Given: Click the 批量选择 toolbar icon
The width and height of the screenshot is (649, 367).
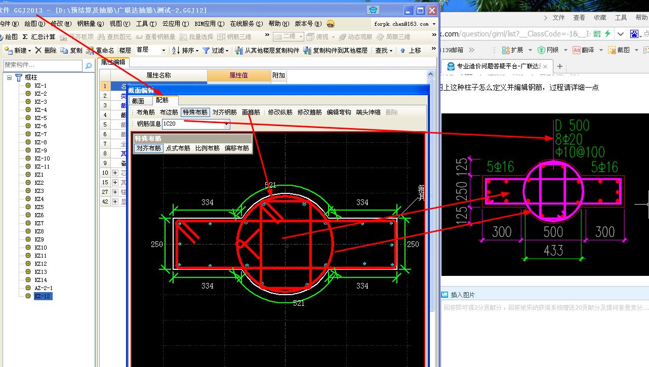Looking at the screenshot, I should pyautogui.click(x=183, y=37).
